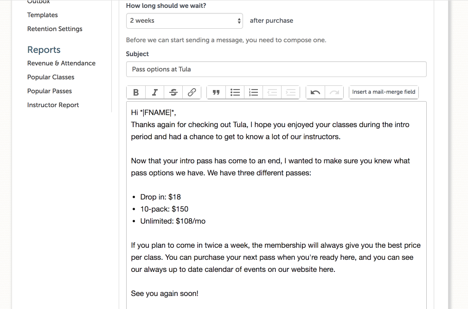Toggle bold formatting in the editor toolbar
This screenshot has width=468, height=309.
[136, 92]
